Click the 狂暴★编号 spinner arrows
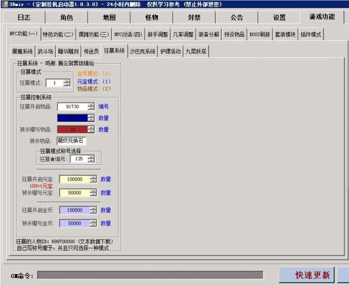Screen dimensions: 349x286 pos(91,159)
